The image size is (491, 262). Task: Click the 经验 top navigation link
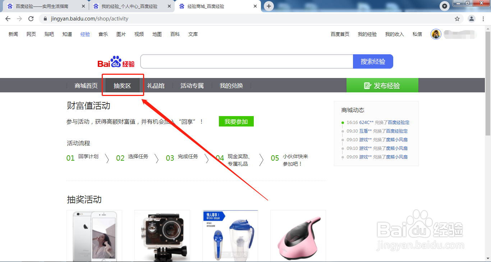(85, 34)
